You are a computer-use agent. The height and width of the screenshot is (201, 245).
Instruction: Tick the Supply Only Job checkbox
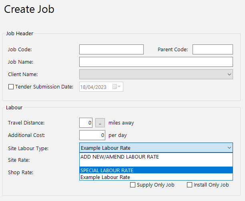133,185
